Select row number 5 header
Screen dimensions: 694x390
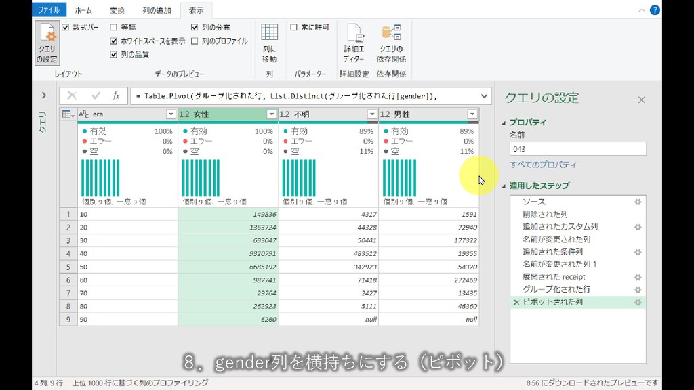(68, 267)
